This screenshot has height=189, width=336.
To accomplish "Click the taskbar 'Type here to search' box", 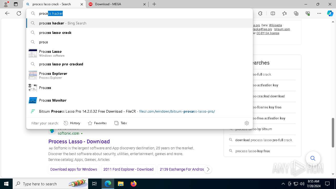I will [x=50, y=184].
